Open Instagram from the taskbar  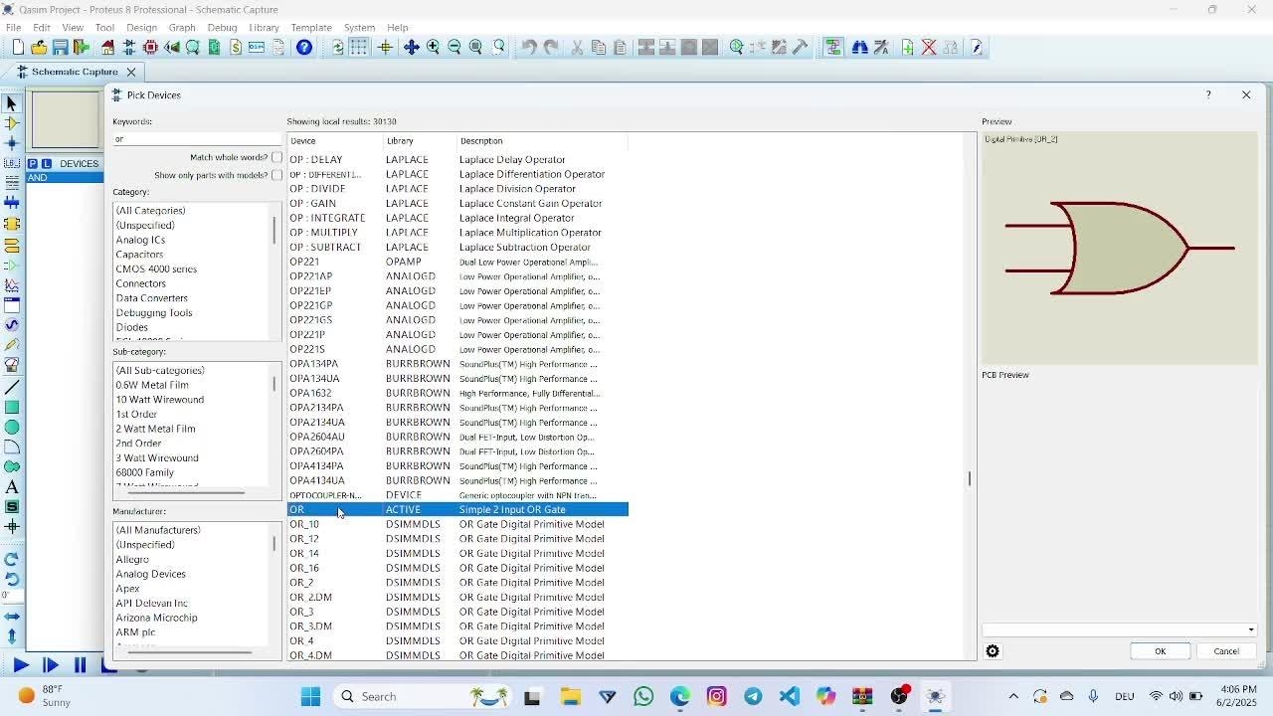pyautogui.click(x=716, y=696)
